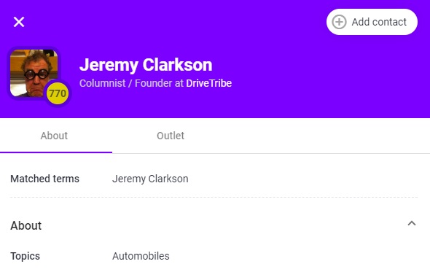Add Jeremy Clarkson as a contact

pyautogui.click(x=372, y=22)
